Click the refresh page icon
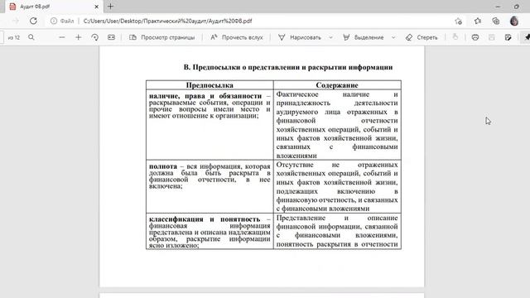530x298 pixels. (x=33, y=21)
